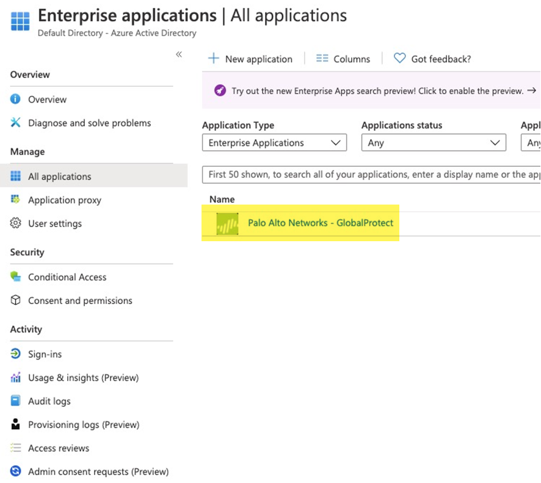The image size is (541, 483).
Task: Click the Conditional Access icon
Action: pyautogui.click(x=16, y=277)
